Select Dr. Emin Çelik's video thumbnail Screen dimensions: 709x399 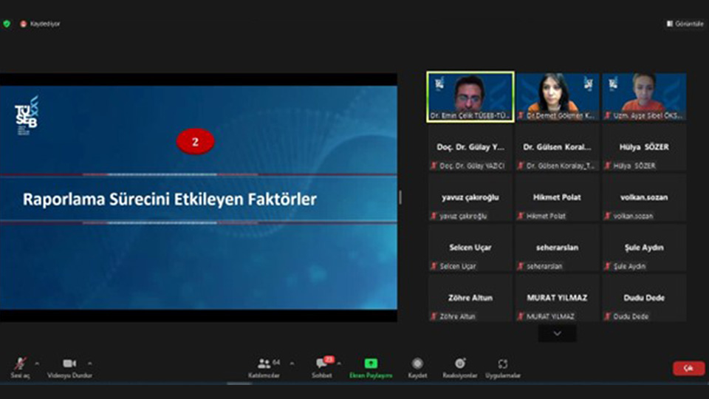coord(470,96)
